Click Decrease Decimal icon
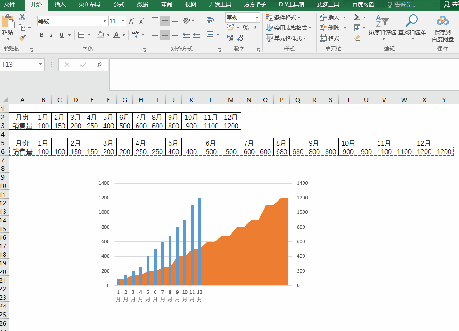Image resolution: width=459 pixels, height=331 pixels. tap(240, 38)
